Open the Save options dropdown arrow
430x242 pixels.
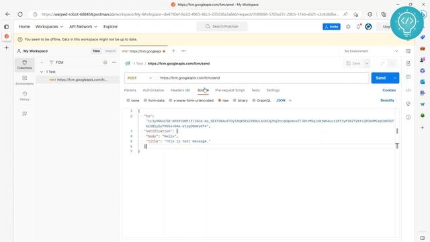[367, 63]
